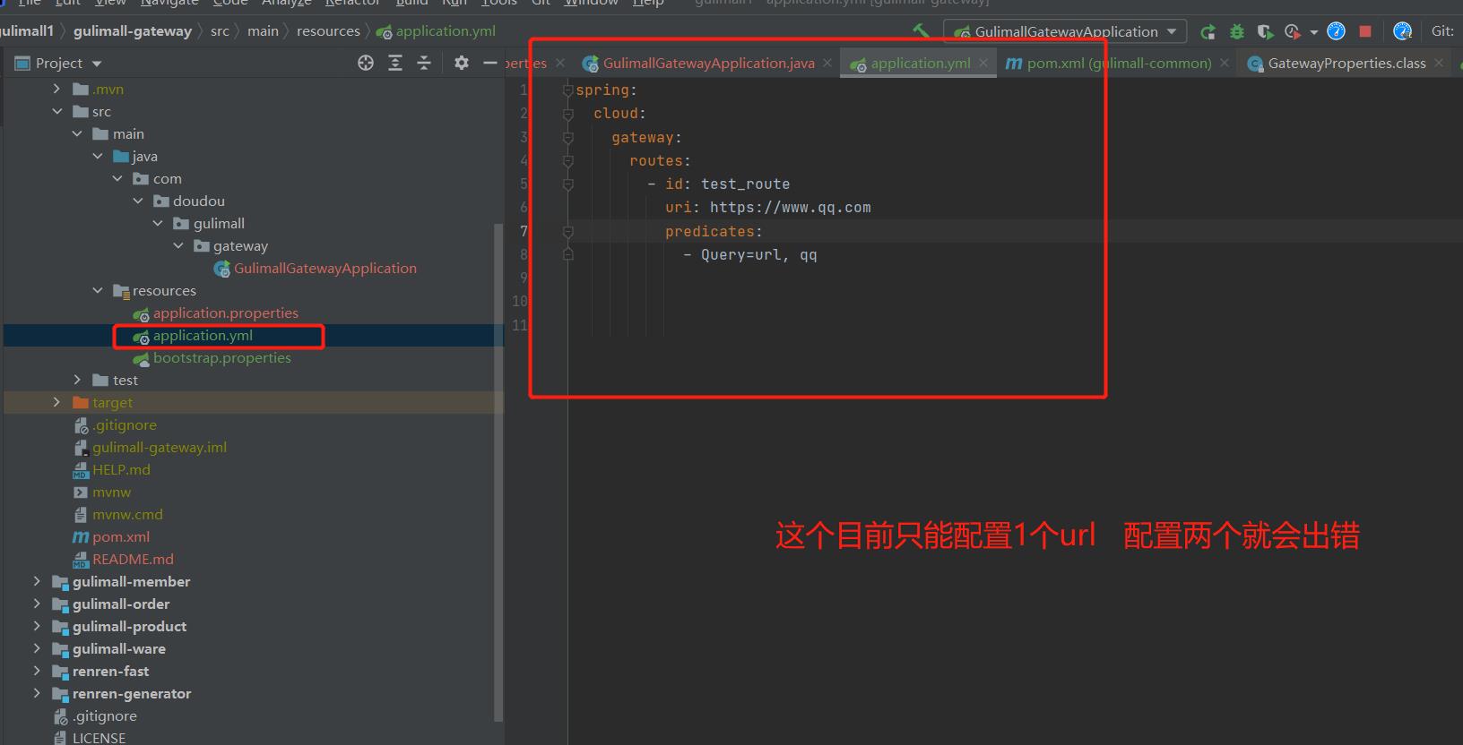This screenshot has height=745, width=1463.
Task: Run with coverage via the shield icon
Action: point(1265,31)
